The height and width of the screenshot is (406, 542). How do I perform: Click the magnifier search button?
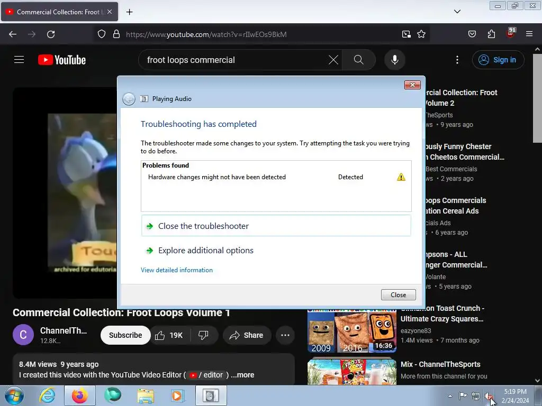359,60
